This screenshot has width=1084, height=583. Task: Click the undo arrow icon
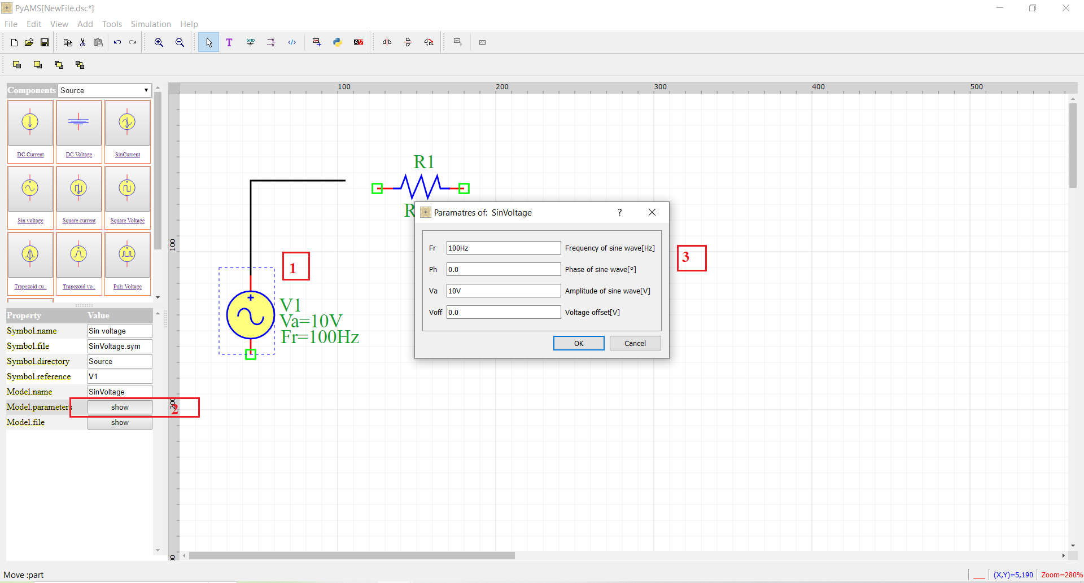click(x=117, y=42)
